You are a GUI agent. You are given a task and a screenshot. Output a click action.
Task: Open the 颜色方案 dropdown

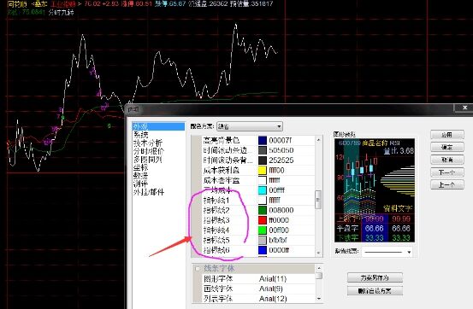pyautogui.click(x=250, y=126)
